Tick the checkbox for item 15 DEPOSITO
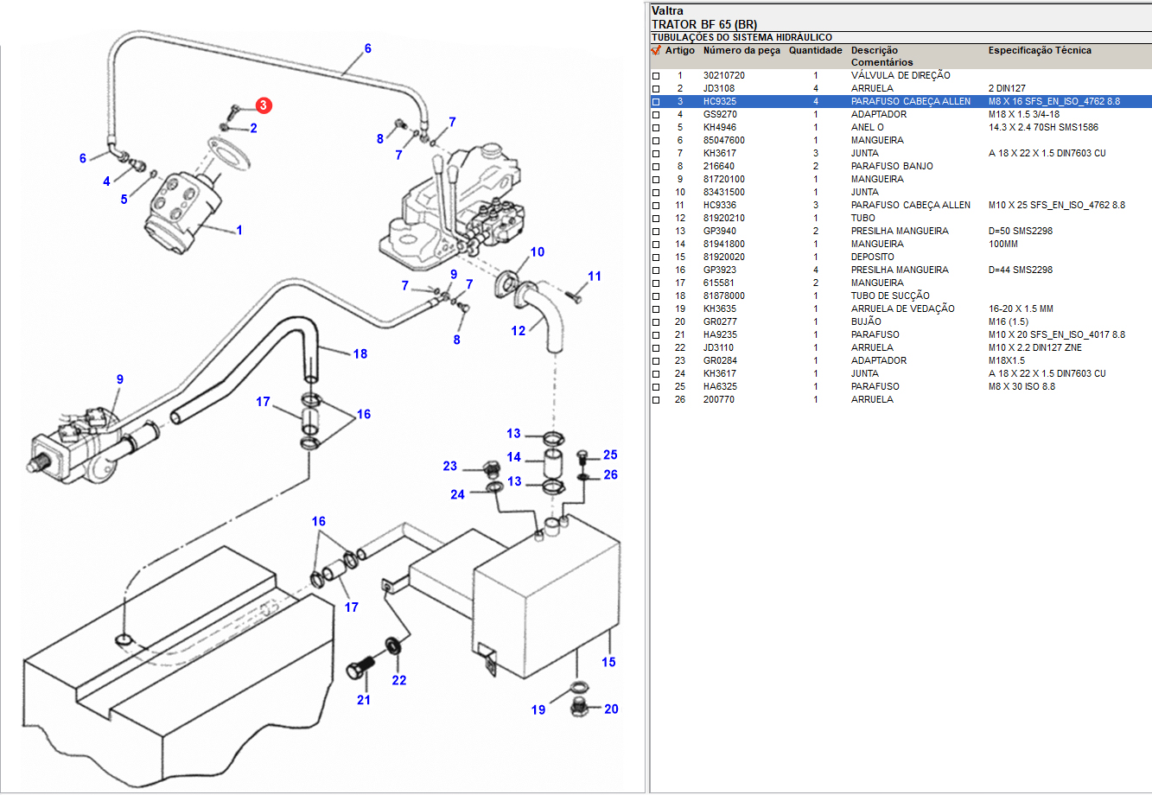Viewport: 1152px width, 795px height. [x=656, y=258]
